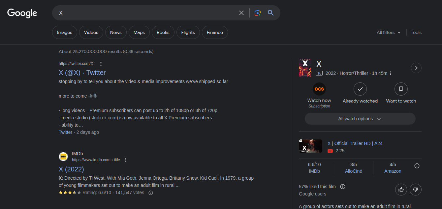Open the X movie poster thumbnail
Viewport: 442px width, 209px height.
pos(305,68)
